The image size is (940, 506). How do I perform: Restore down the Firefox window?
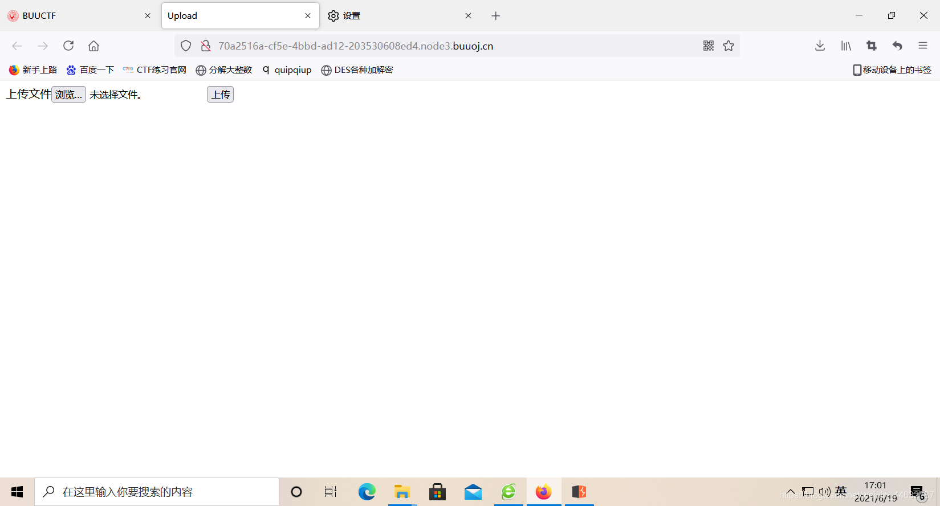(x=892, y=15)
